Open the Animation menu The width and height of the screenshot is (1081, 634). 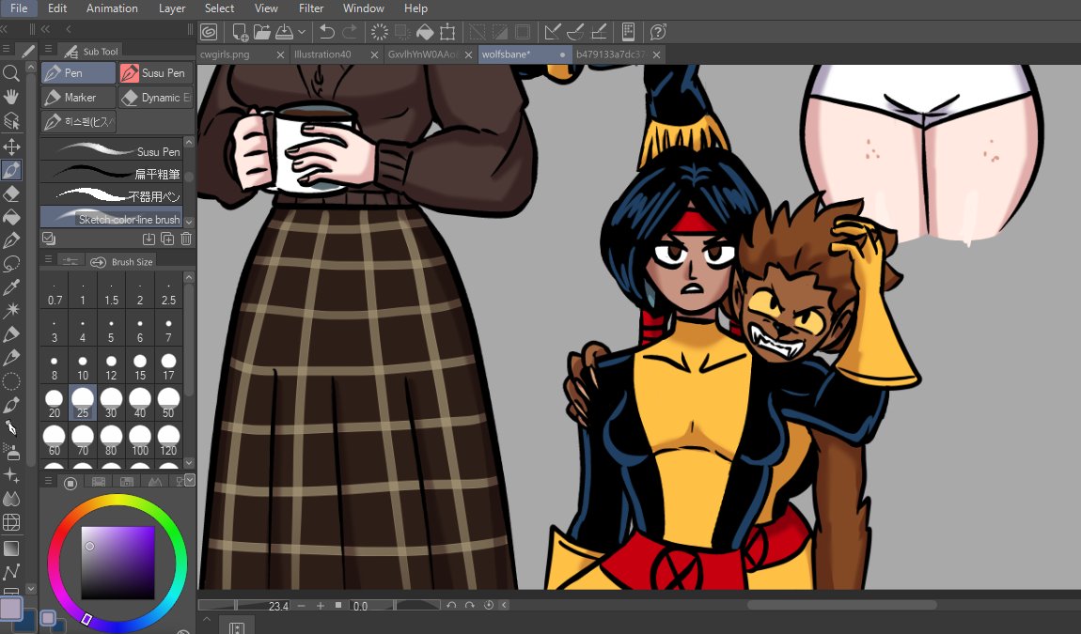click(x=112, y=8)
